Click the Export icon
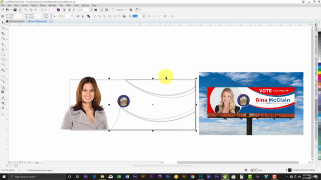Screen dimensions: 321x180 [x=69, y=10]
